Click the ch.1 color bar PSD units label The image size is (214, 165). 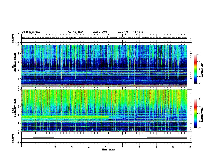pyautogui.click(x=202, y=70)
